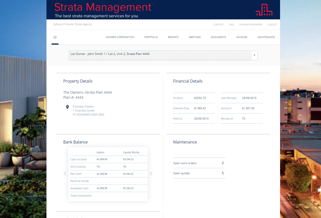
Task: Open the Documents menu
Action: [x=219, y=37]
